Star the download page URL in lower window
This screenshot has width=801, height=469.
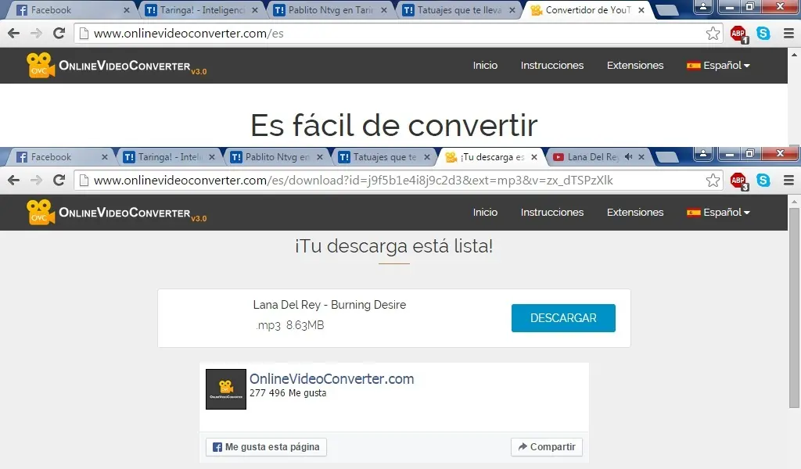(x=713, y=180)
